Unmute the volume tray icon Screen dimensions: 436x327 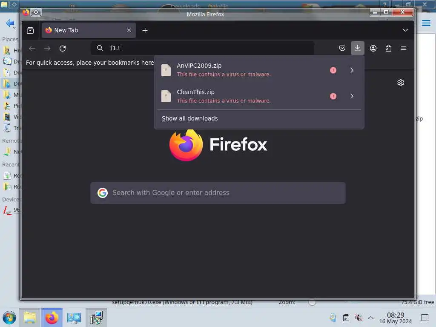click(359, 318)
